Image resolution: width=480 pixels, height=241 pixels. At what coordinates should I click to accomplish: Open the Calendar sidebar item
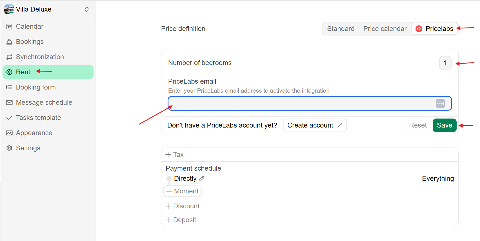click(48, 26)
